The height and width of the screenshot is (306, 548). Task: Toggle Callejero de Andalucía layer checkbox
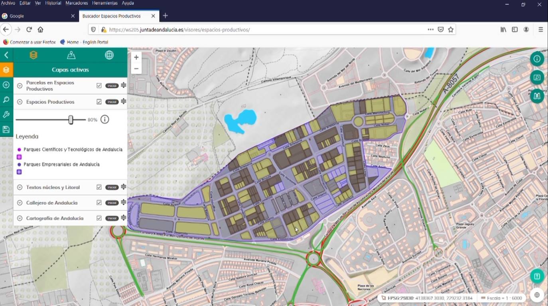tap(99, 203)
